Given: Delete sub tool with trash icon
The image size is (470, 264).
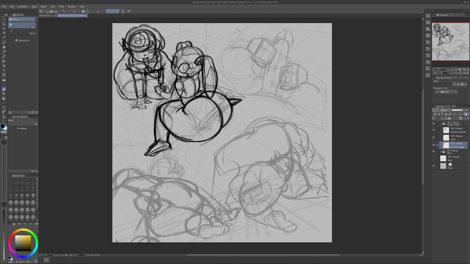Looking at the screenshot, I should pos(36,112).
